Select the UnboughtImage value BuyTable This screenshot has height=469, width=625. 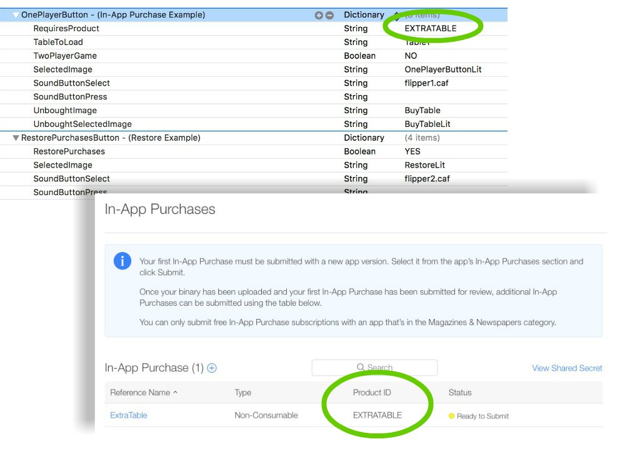coord(422,111)
